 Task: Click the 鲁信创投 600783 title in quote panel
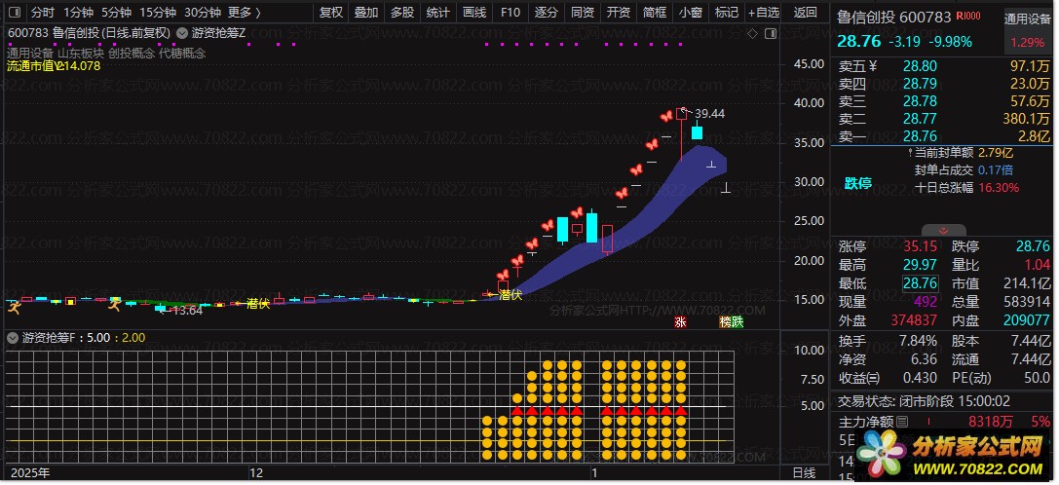pyautogui.click(x=893, y=18)
